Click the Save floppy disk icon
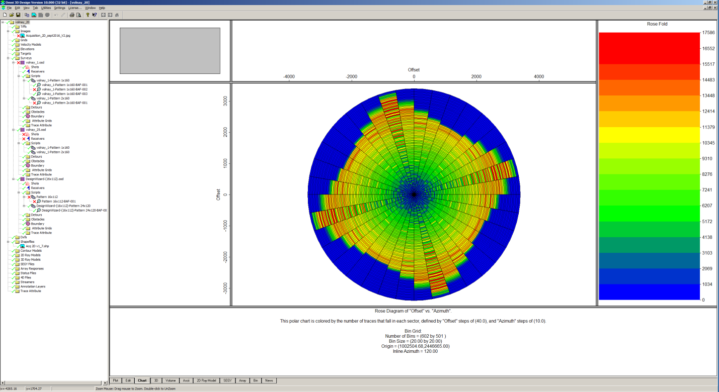719x392 pixels. (18, 15)
